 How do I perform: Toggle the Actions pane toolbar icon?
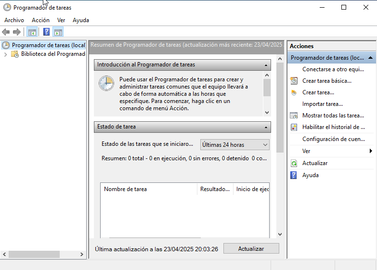tap(58, 32)
